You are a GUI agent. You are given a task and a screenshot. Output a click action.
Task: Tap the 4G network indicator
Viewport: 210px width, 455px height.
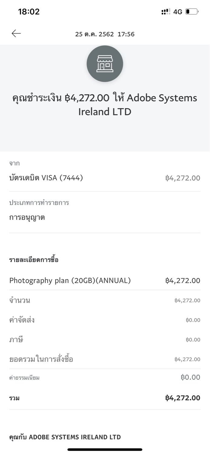[x=178, y=12]
